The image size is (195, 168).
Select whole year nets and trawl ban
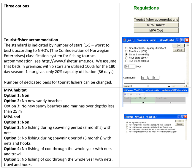coord(127,129)
